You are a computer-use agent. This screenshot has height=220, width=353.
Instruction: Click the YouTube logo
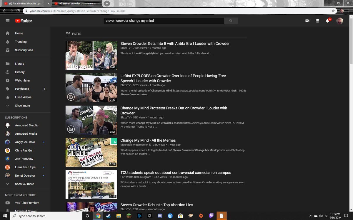click(24, 21)
